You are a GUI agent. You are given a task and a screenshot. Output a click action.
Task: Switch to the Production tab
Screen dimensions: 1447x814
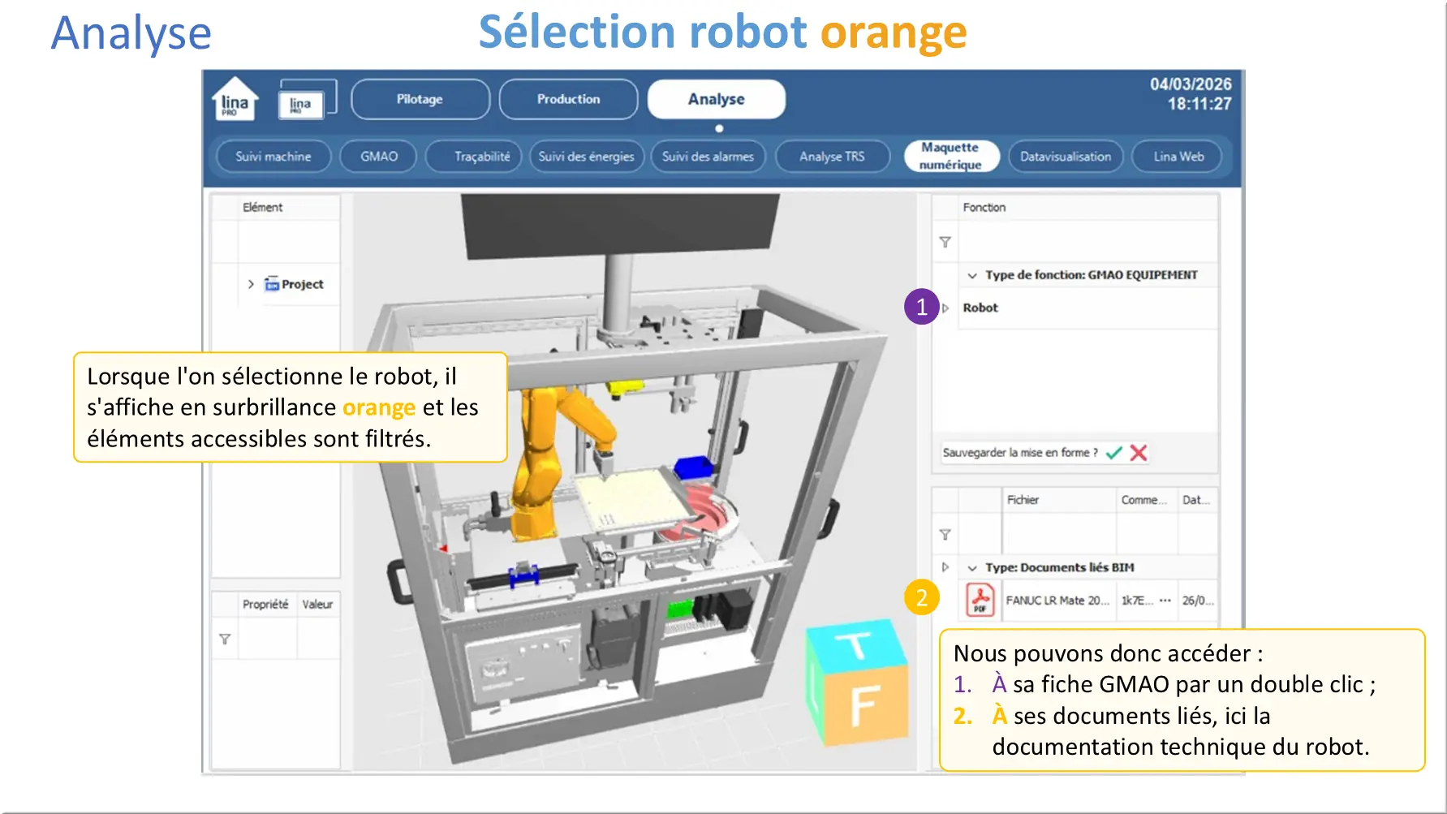(568, 100)
